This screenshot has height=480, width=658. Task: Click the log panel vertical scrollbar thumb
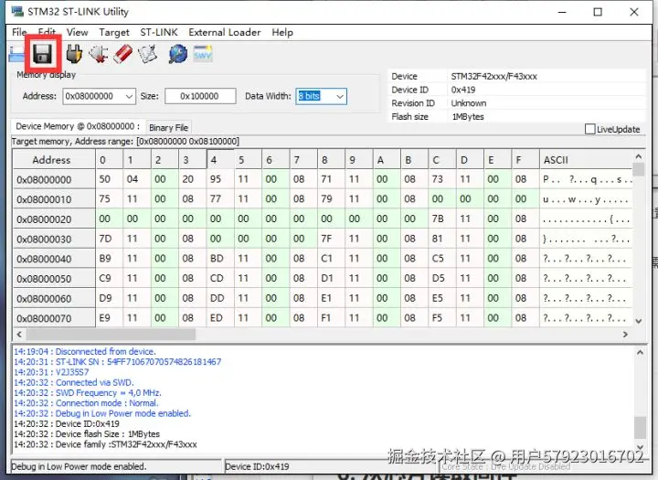click(x=640, y=427)
